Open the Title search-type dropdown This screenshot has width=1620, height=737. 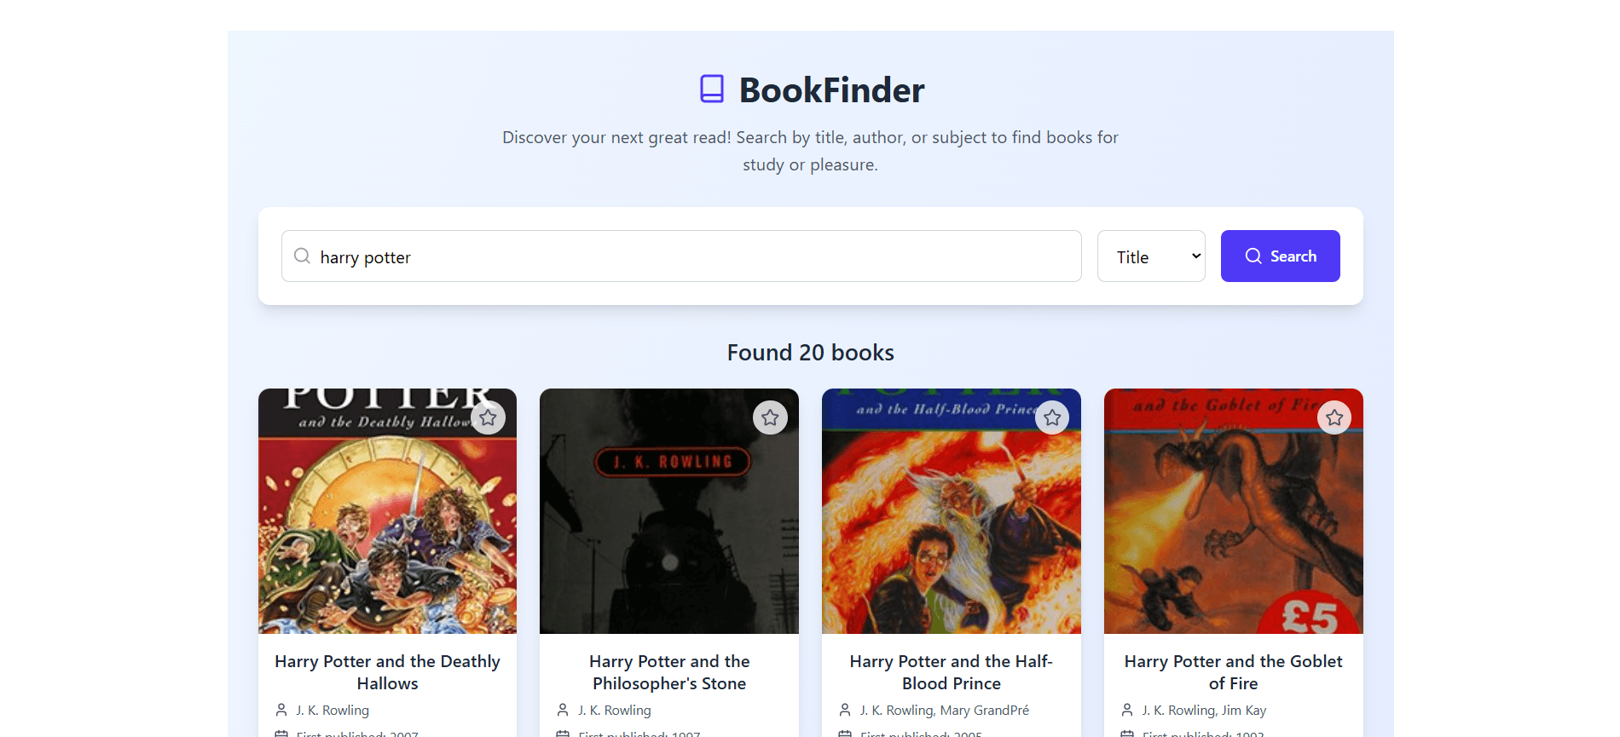(x=1151, y=256)
